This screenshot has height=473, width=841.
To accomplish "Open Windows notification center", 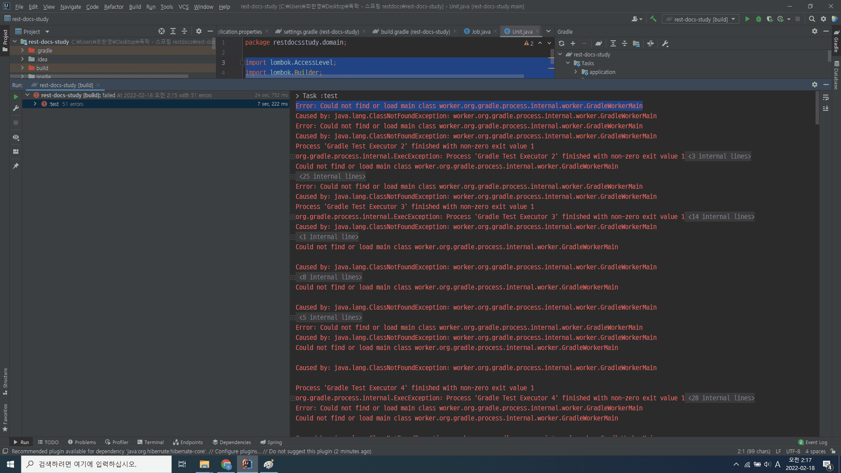I will (x=827, y=465).
